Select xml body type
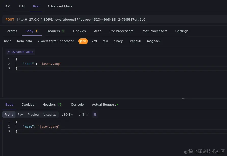 (94, 41)
